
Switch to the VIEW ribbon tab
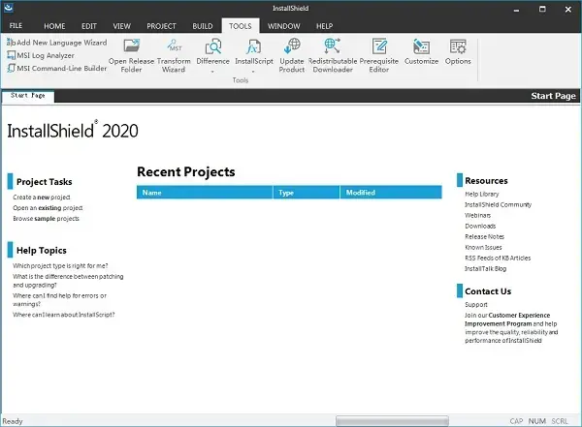click(122, 26)
